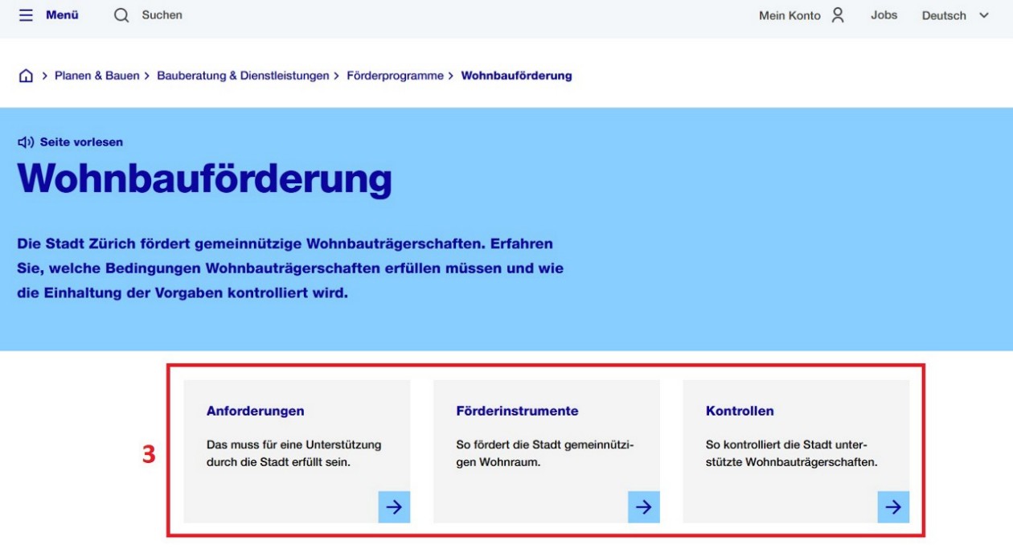Open the hamburger Menü icon
Image resolution: width=1013 pixels, height=557 pixels.
coord(27,15)
